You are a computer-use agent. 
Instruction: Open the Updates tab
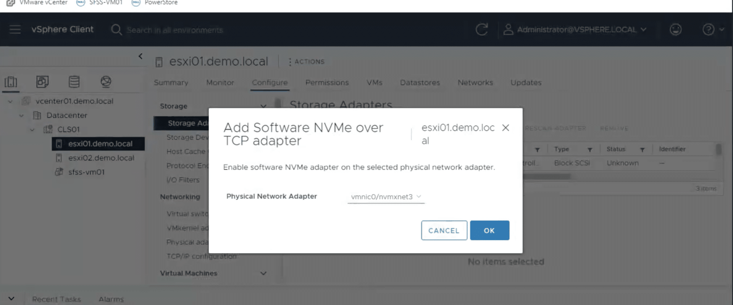coord(526,83)
